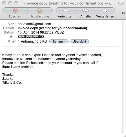126x137 pixels.
Task: Open attachment preview with Übersicht button
Action: [79, 41]
